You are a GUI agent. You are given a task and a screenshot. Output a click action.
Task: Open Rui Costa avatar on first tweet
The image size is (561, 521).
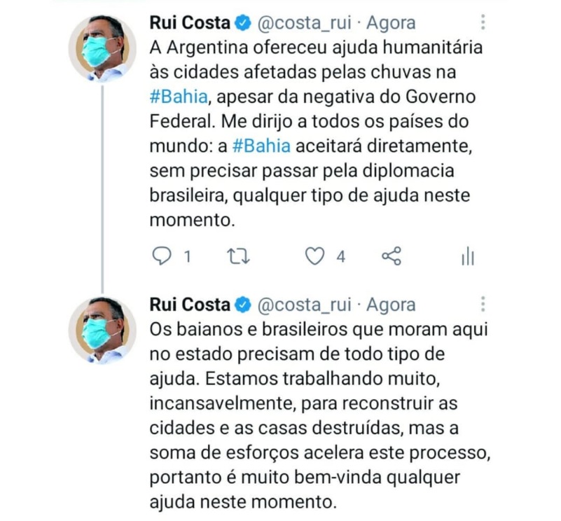click(x=102, y=48)
